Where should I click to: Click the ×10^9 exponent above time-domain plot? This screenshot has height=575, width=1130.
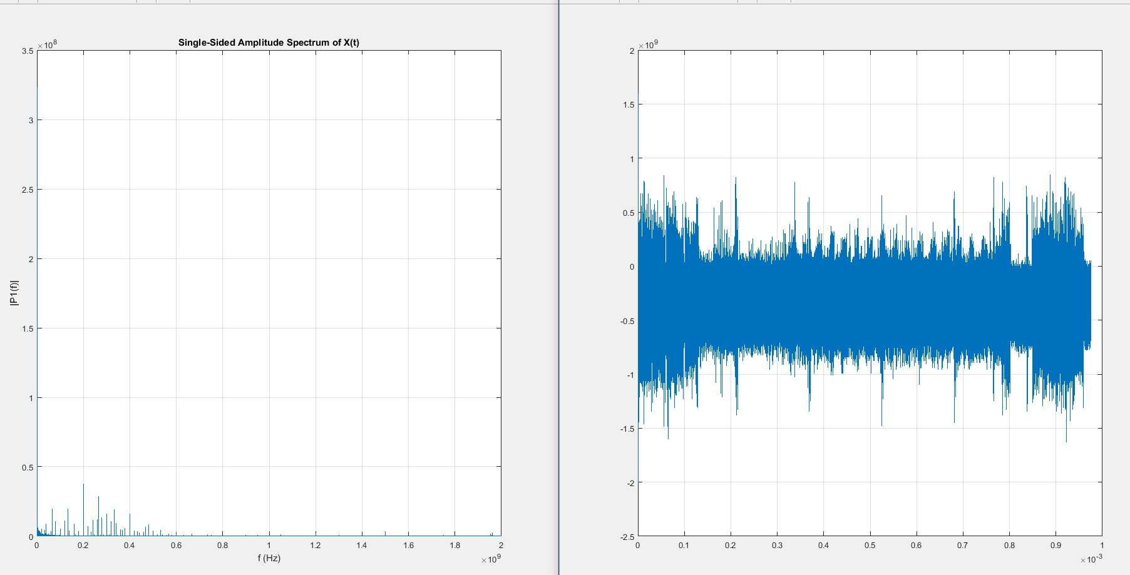pos(648,45)
